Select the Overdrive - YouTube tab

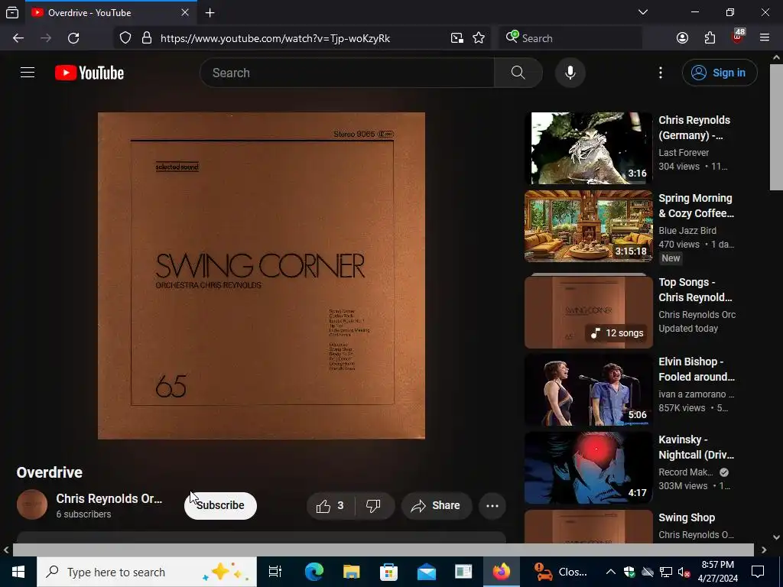pyautogui.click(x=111, y=13)
